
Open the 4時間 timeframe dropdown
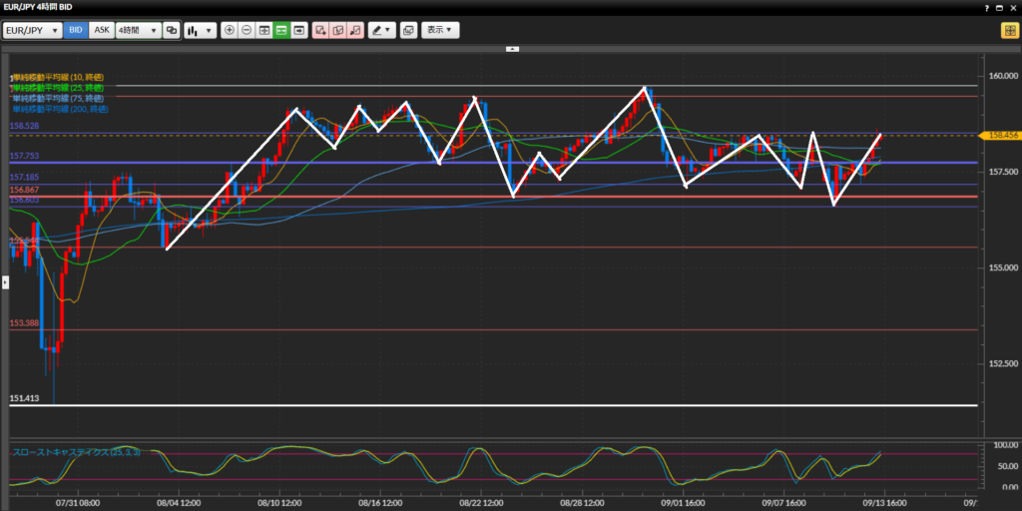point(138,30)
